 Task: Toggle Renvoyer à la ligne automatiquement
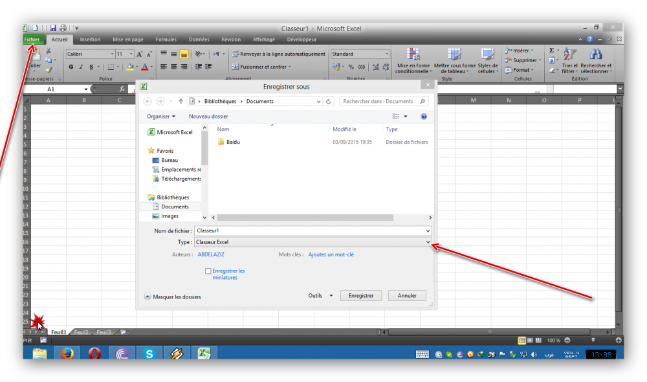click(279, 54)
